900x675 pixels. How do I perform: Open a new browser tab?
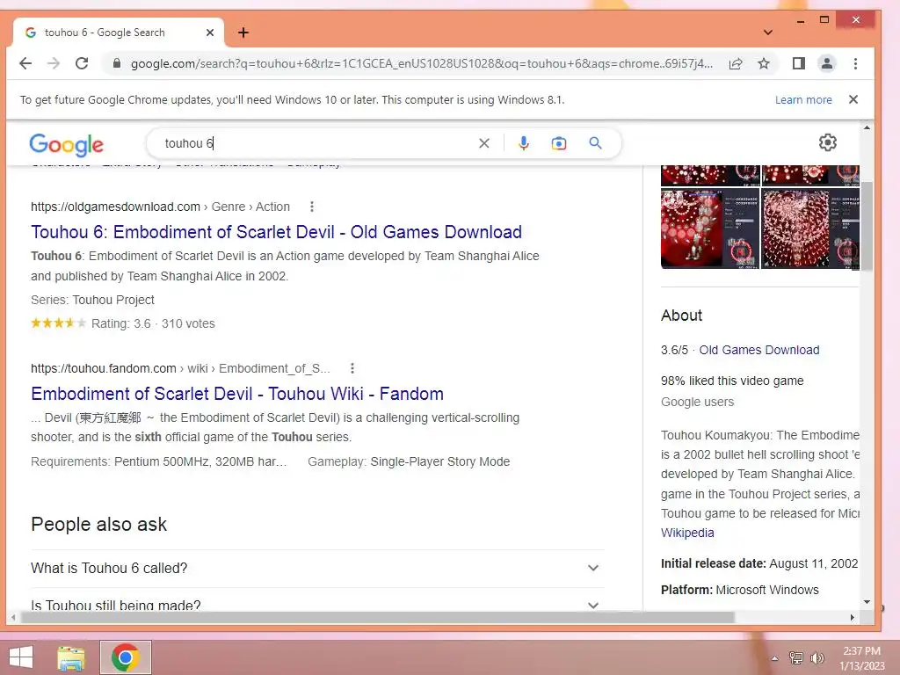pyautogui.click(x=243, y=33)
